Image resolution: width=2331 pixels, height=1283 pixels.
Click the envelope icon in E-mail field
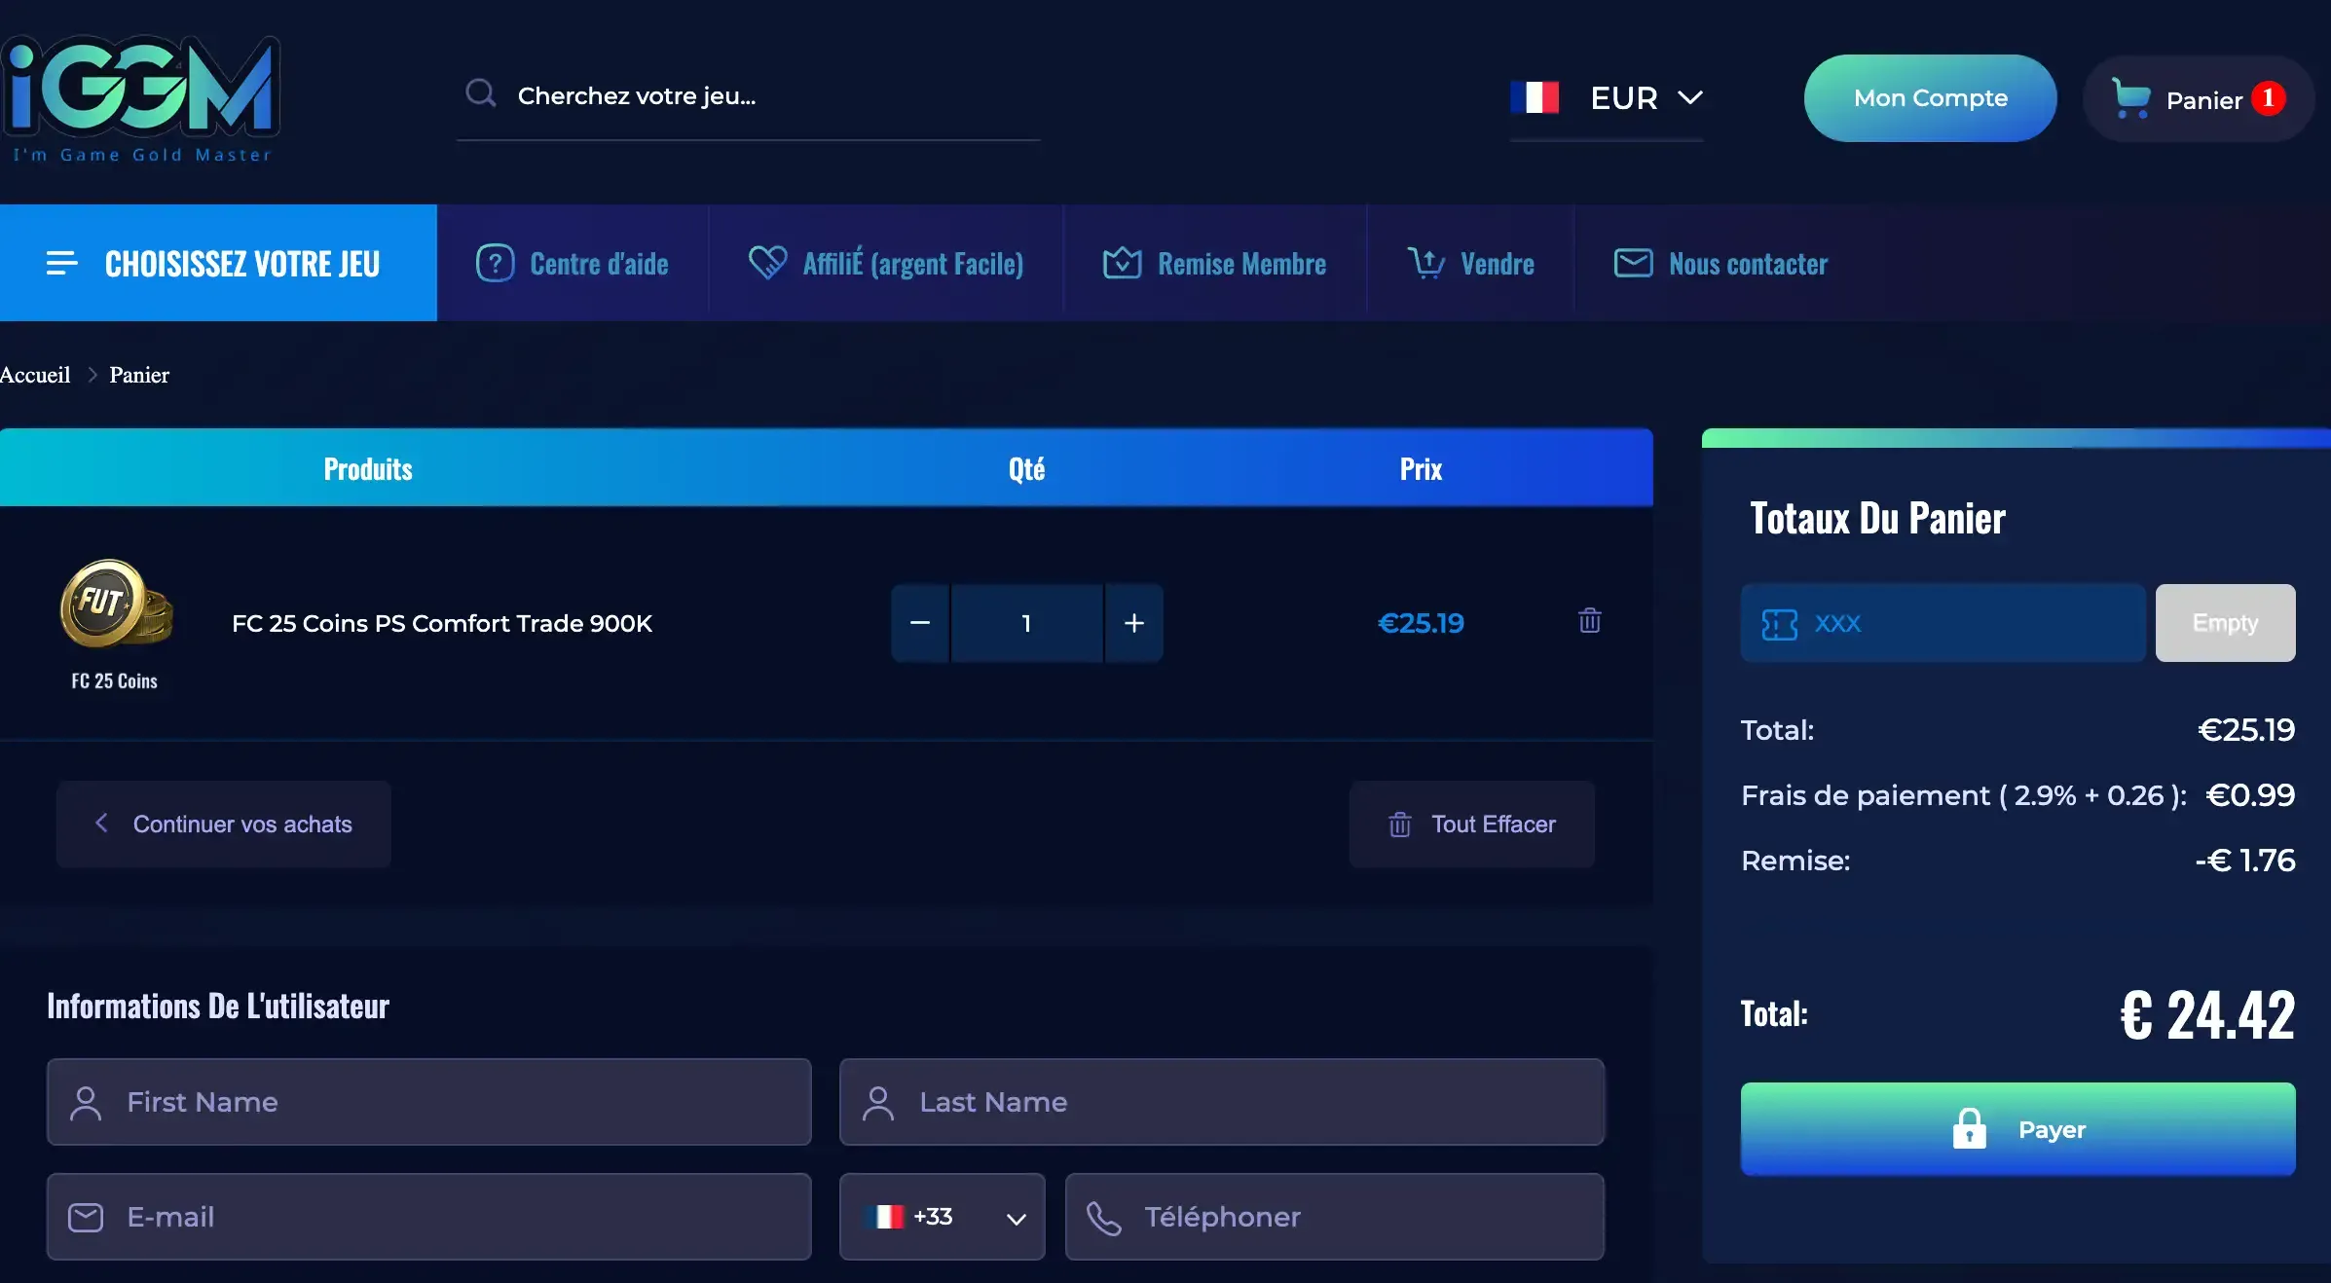point(86,1217)
